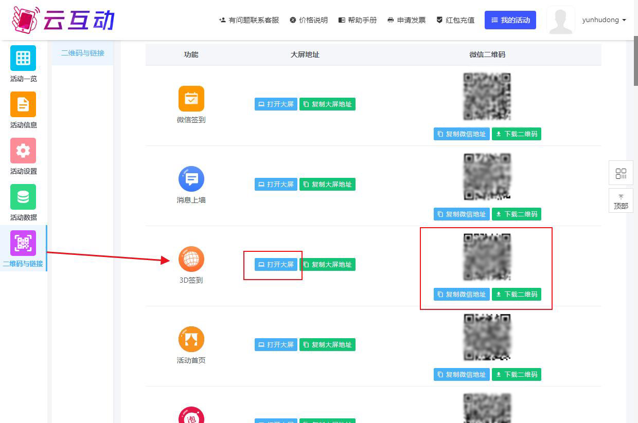
Task: Expand the yunhudong account dropdown
Action: click(x=604, y=20)
